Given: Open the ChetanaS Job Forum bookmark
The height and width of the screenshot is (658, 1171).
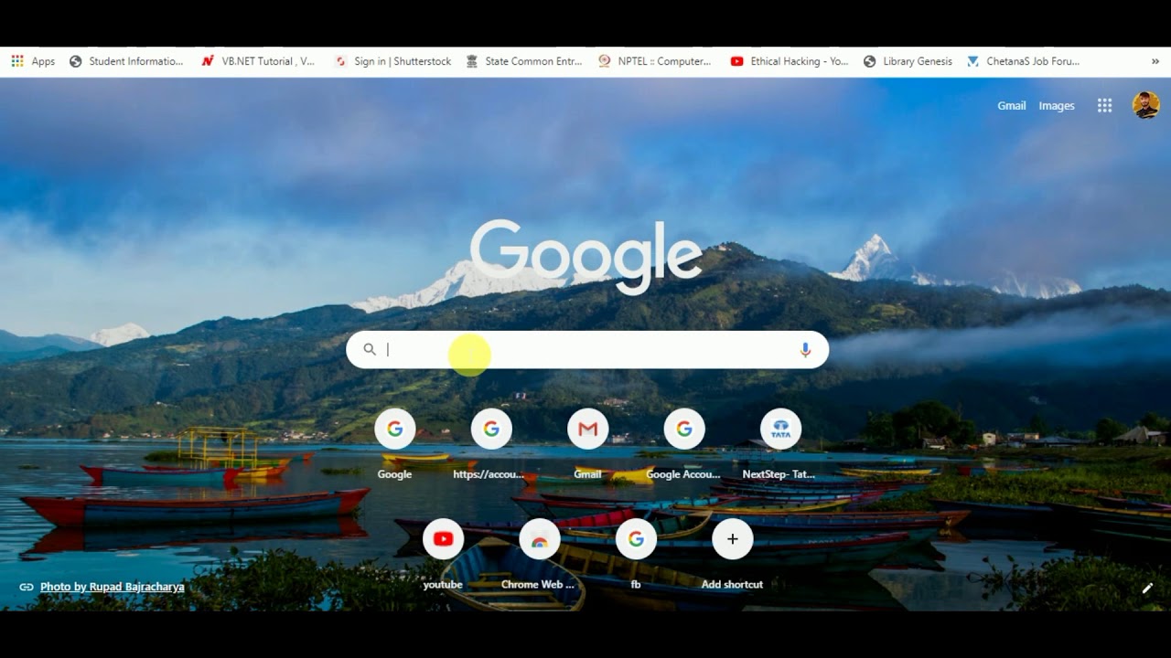Looking at the screenshot, I should point(1024,61).
